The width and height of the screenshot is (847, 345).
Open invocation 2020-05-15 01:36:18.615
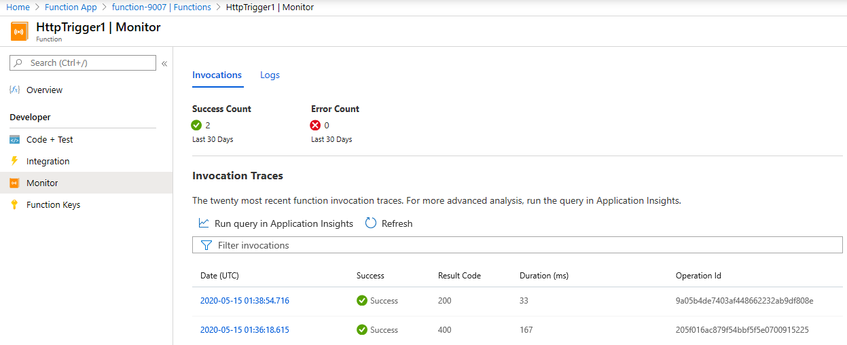tap(245, 330)
